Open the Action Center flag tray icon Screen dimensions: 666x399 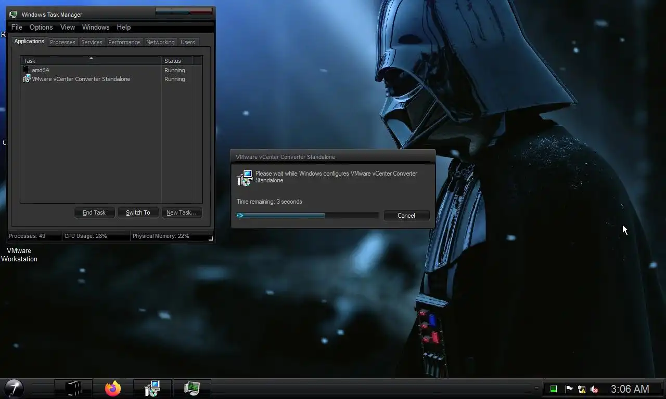click(569, 389)
